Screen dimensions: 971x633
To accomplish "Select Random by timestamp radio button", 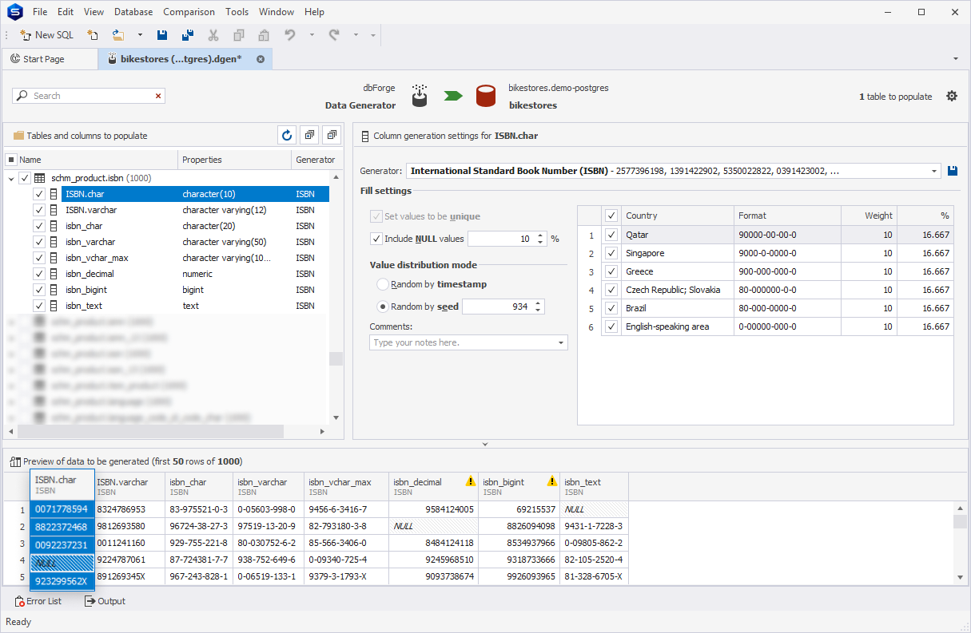I will [383, 284].
